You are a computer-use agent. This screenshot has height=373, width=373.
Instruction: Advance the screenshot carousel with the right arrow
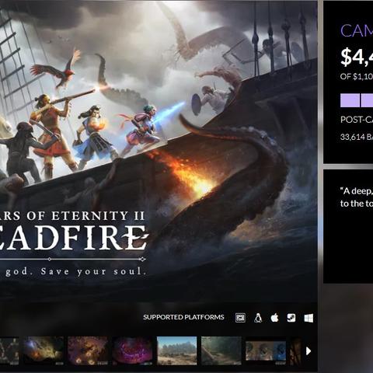(x=309, y=351)
